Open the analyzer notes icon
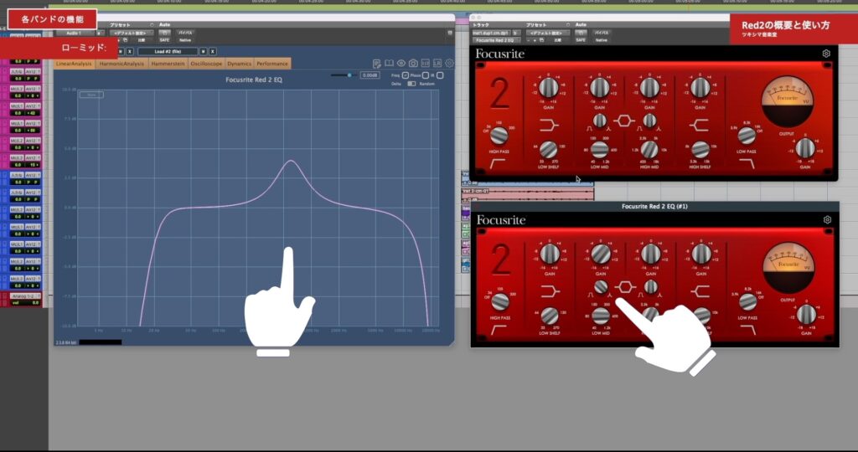This screenshot has width=858, height=452. [377, 64]
